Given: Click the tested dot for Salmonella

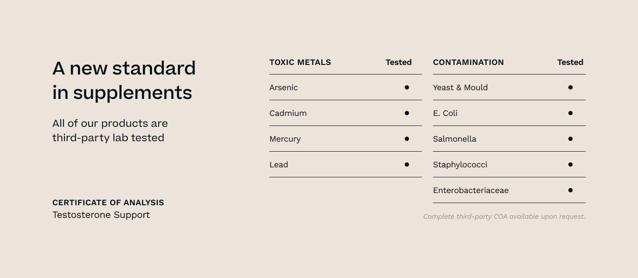Looking at the screenshot, I should click(x=570, y=139).
